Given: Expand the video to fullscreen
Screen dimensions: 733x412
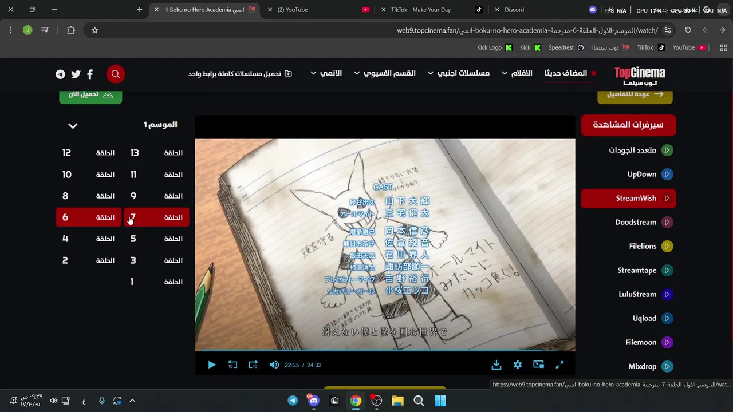Looking at the screenshot, I should tap(559, 365).
